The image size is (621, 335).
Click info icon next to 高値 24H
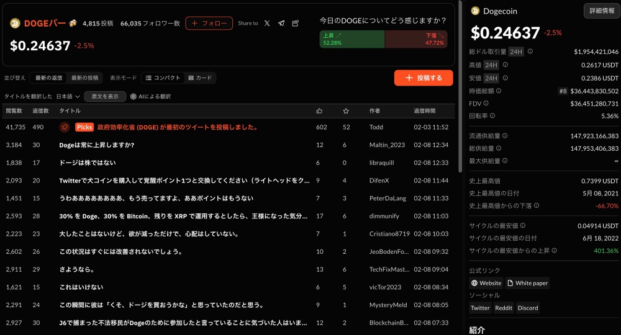tap(505, 65)
